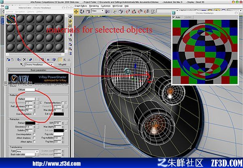Step Reflection Subdivs spinner arrows
The image size is (243, 168).
click(34, 110)
